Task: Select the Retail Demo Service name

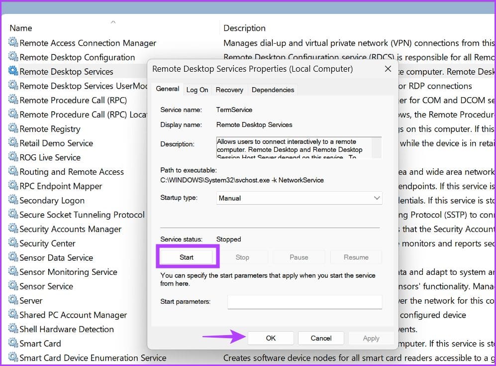Action: 56,143
